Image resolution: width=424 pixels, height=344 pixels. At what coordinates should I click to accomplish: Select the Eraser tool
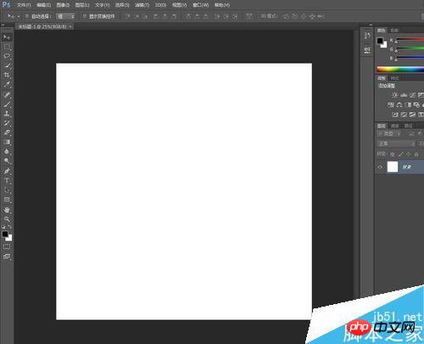(x=7, y=133)
